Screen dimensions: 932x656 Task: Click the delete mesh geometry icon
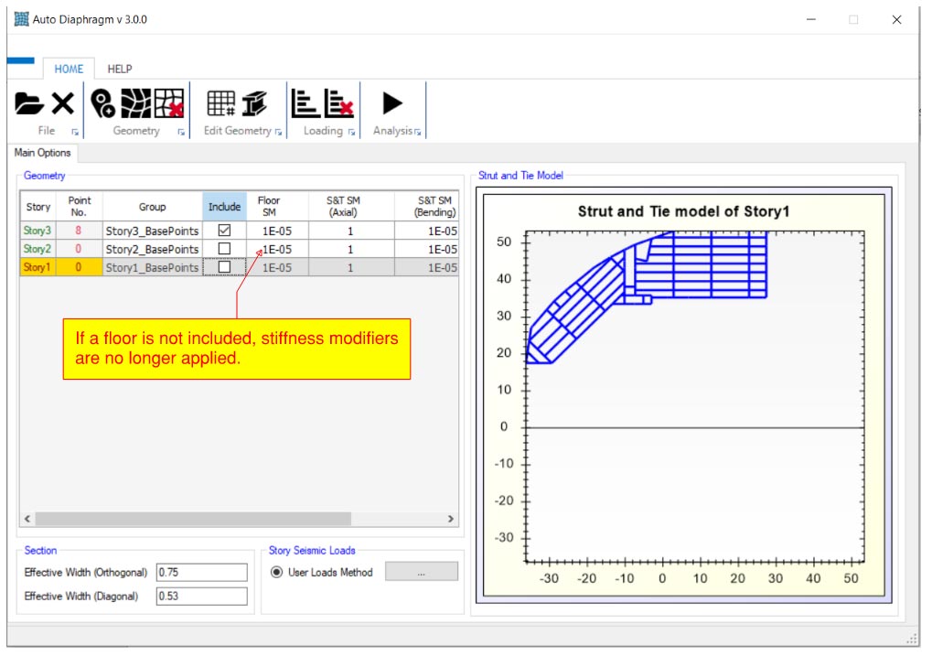click(168, 103)
